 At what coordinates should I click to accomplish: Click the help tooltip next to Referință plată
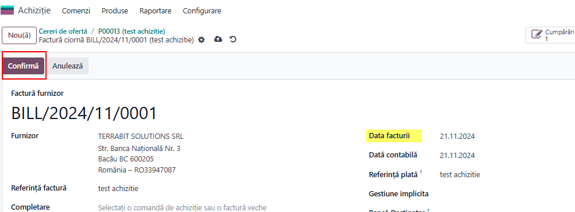[x=421, y=172]
